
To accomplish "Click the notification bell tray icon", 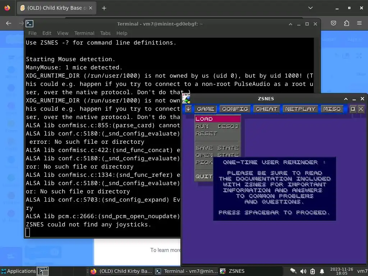I will (322, 271).
